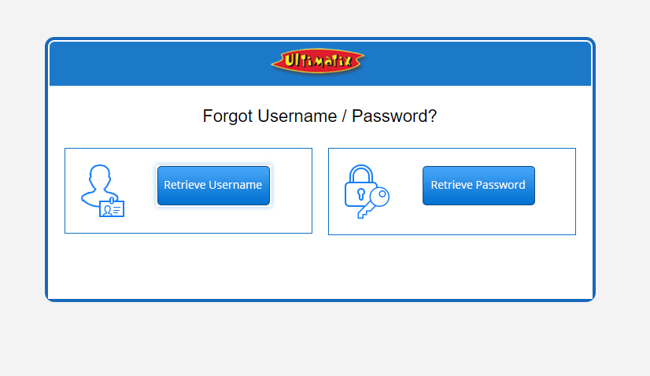This screenshot has height=376, width=650.
Task: Click the ID badge card in user icon
Action: tap(112, 208)
